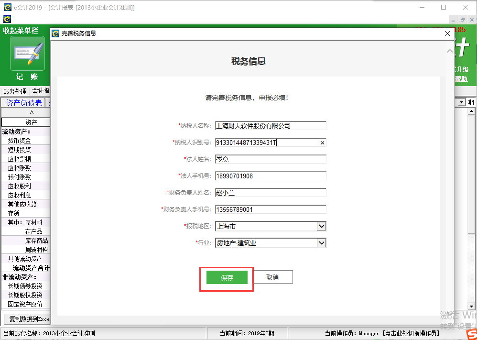Select the 其他流动资产 row
Screen dimensions: 477x340
[26, 259]
